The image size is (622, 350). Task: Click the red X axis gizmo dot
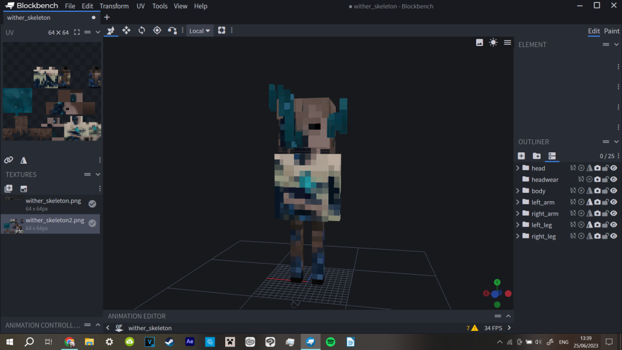coord(508,294)
